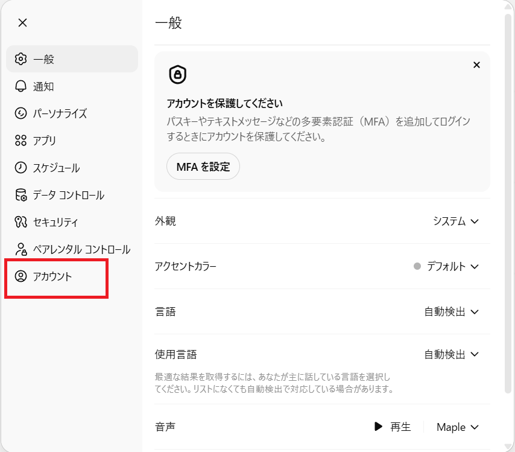
Task: Dismiss the account protection banner with its X
Action: (476, 65)
